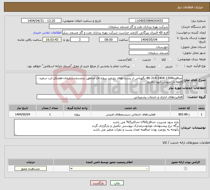Click the ردیف column header
Image resolution: width=210 pixels, height=190 pixels.
point(201,108)
